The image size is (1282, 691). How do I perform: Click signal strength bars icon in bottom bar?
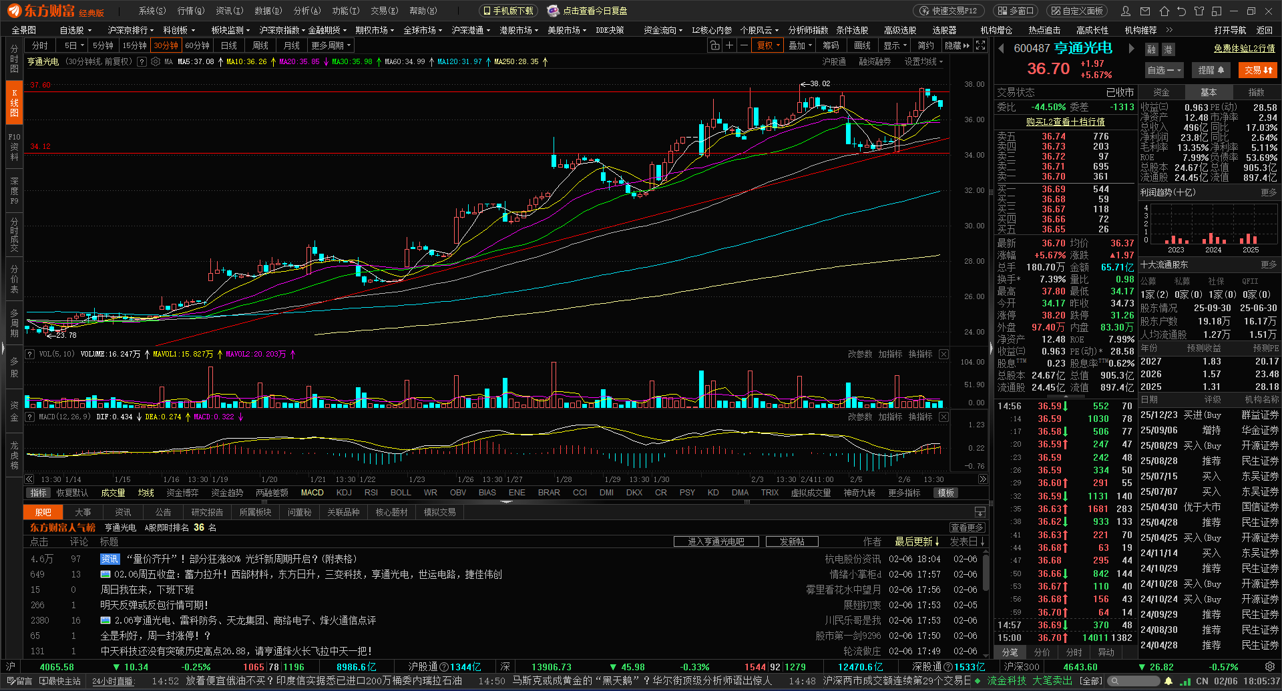pos(1185,681)
